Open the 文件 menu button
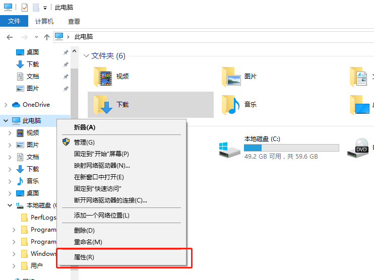 (14, 21)
